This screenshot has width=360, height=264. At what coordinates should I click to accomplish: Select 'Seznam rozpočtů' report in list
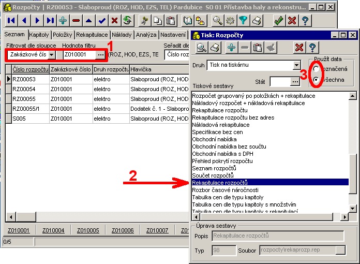click(213, 168)
